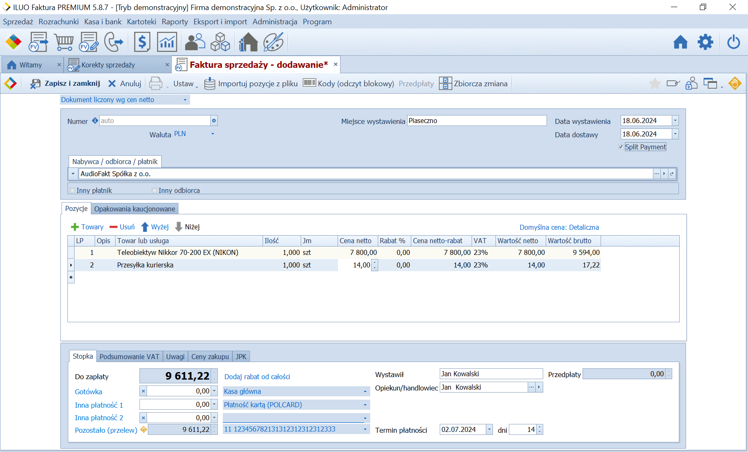Click the product boxes inventory icon

(220, 42)
